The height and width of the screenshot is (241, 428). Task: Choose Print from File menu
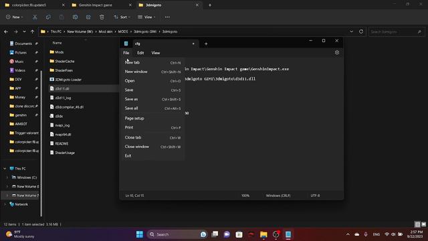pos(152,128)
